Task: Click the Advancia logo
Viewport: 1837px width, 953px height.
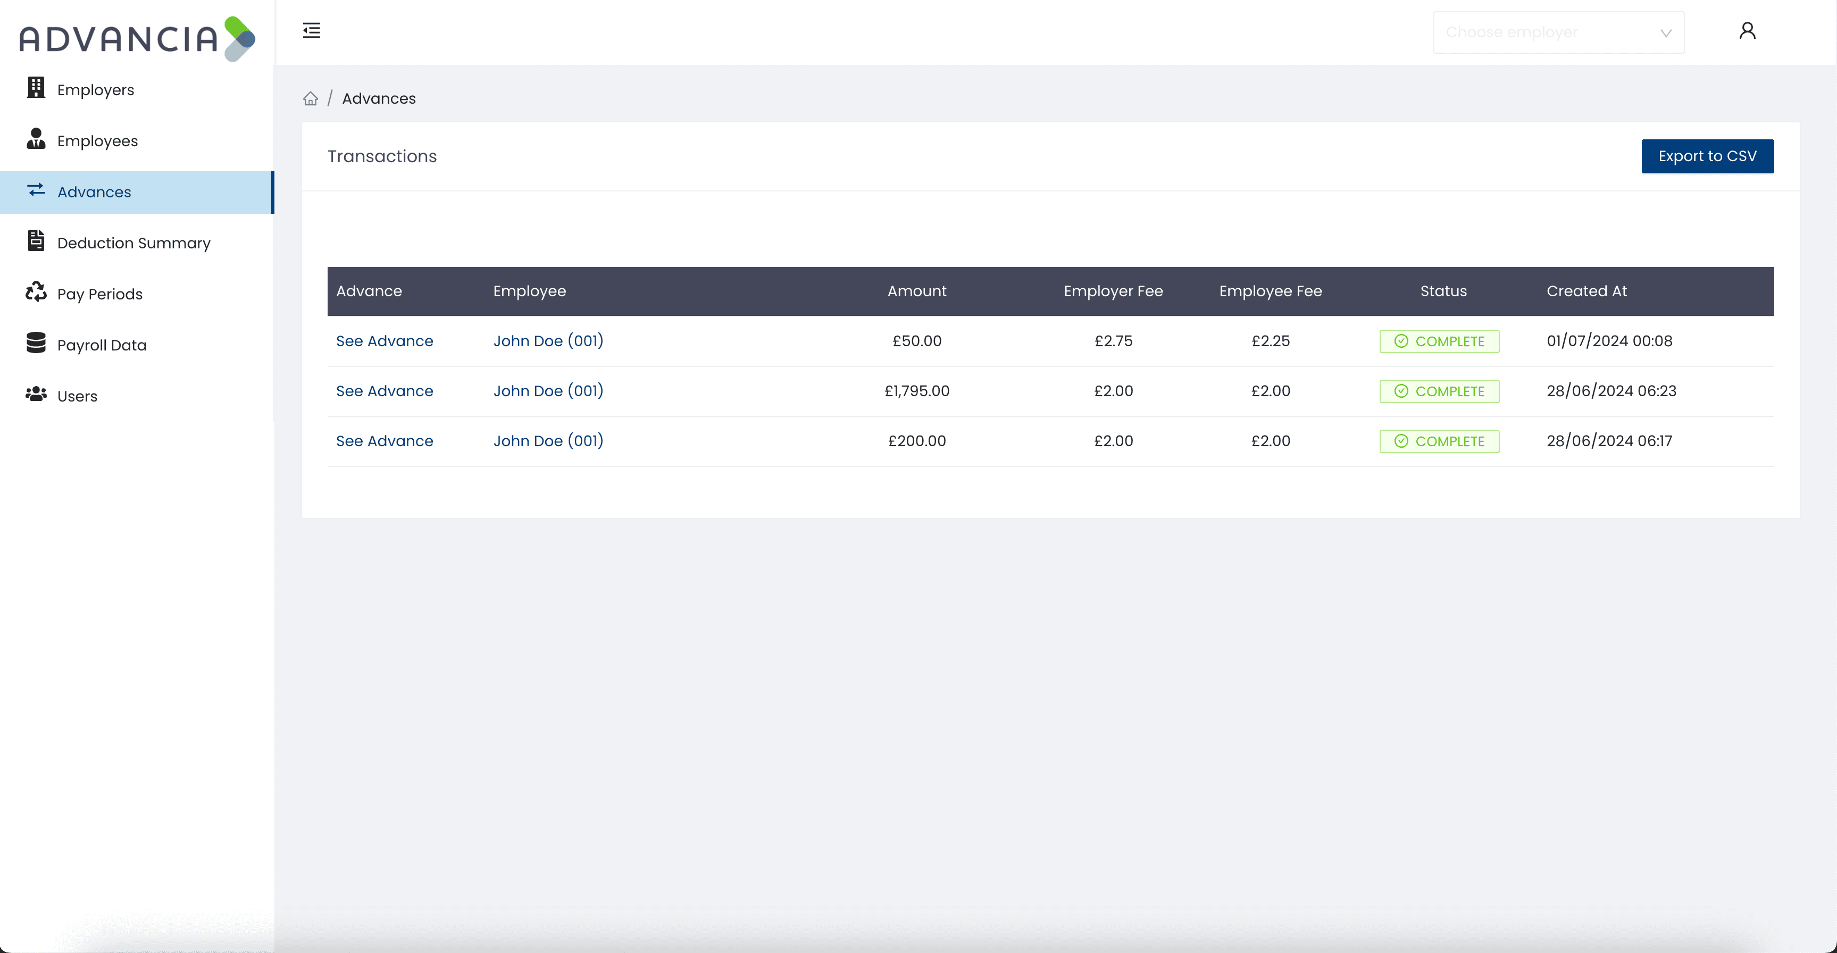Action: (x=137, y=38)
